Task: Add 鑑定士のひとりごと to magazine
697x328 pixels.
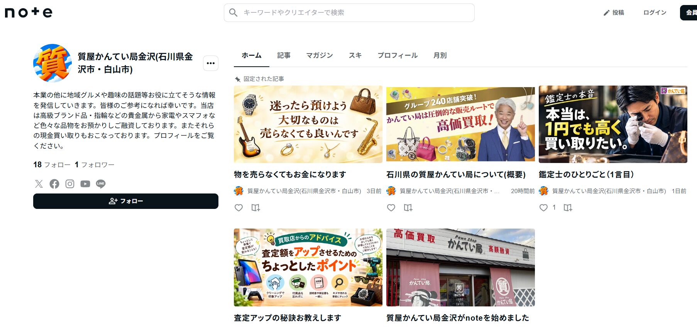Action: tap(568, 208)
